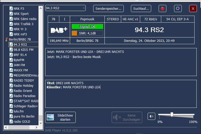This screenshot has height=134, width=201.
Task: Select station BRF 91.4
Action: pyautogui.click(x=20, y=55)
